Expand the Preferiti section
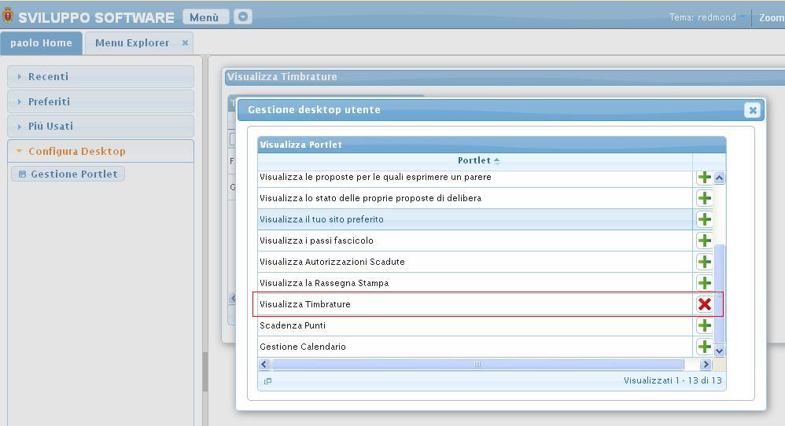Viewport: 785px width, 426px height. (49, 101)
